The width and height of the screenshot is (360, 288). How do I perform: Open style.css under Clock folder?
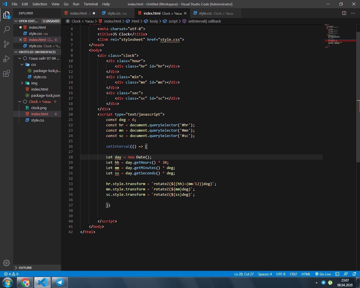click(37, 120)
